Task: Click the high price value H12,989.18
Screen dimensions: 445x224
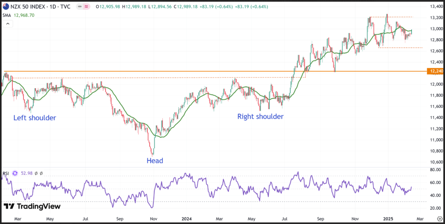Action: pos(134,7)
